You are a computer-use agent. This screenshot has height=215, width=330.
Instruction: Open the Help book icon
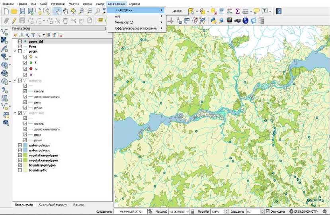tap(279, 11)
